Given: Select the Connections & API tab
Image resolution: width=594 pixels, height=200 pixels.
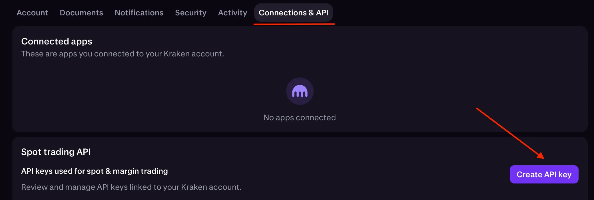Looking at the screenshot, I should click(x=294, y=13).
